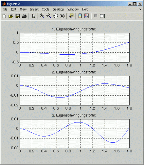The width and height of the screenshot is (144, 165).
Task: Activate the Pan hand tool
Action: [x=56, y=16]
